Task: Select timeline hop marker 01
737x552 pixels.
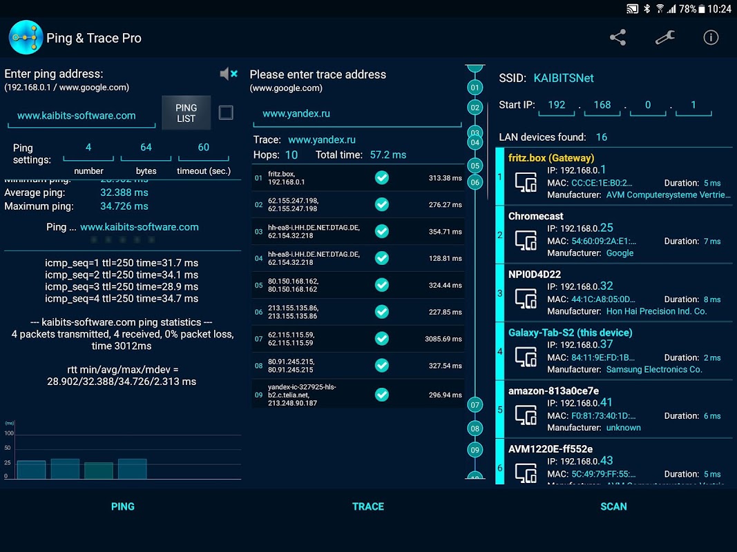Action: [x=475, y=88]
